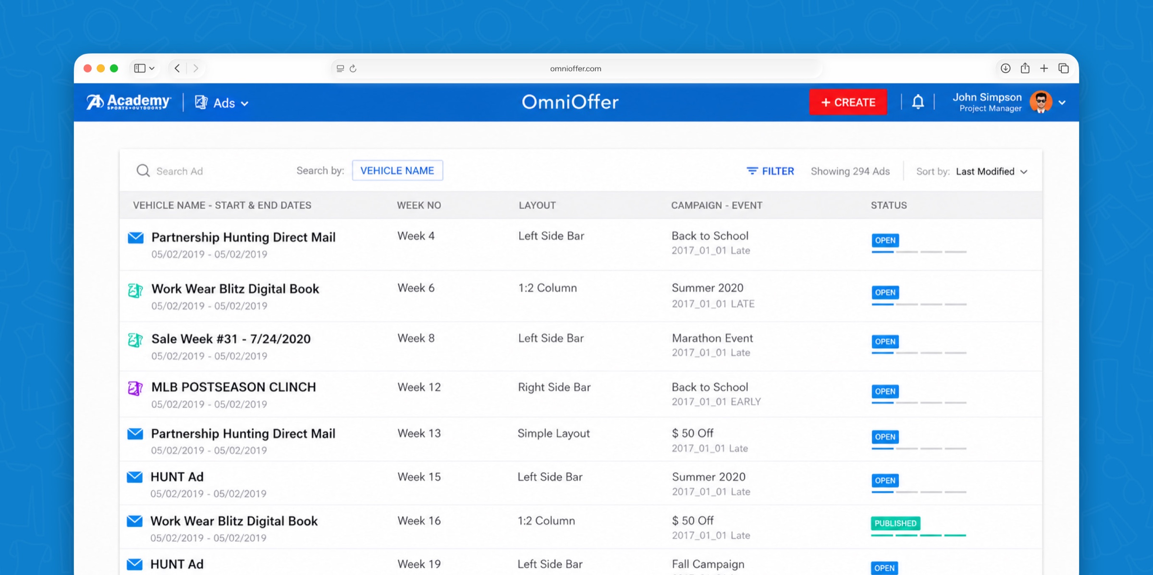Click the OPEN status badge for Week 8
Image resolution: width=1153 pixels, height=575 pixels.
(x=885, y=342)
